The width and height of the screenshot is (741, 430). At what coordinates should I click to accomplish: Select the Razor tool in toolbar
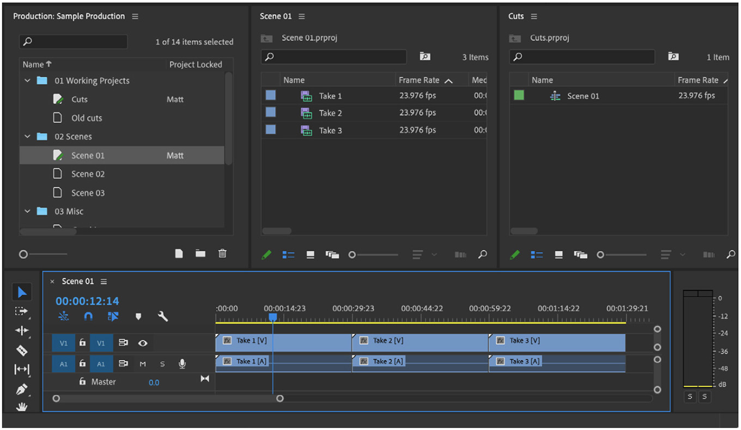[22, 350]
